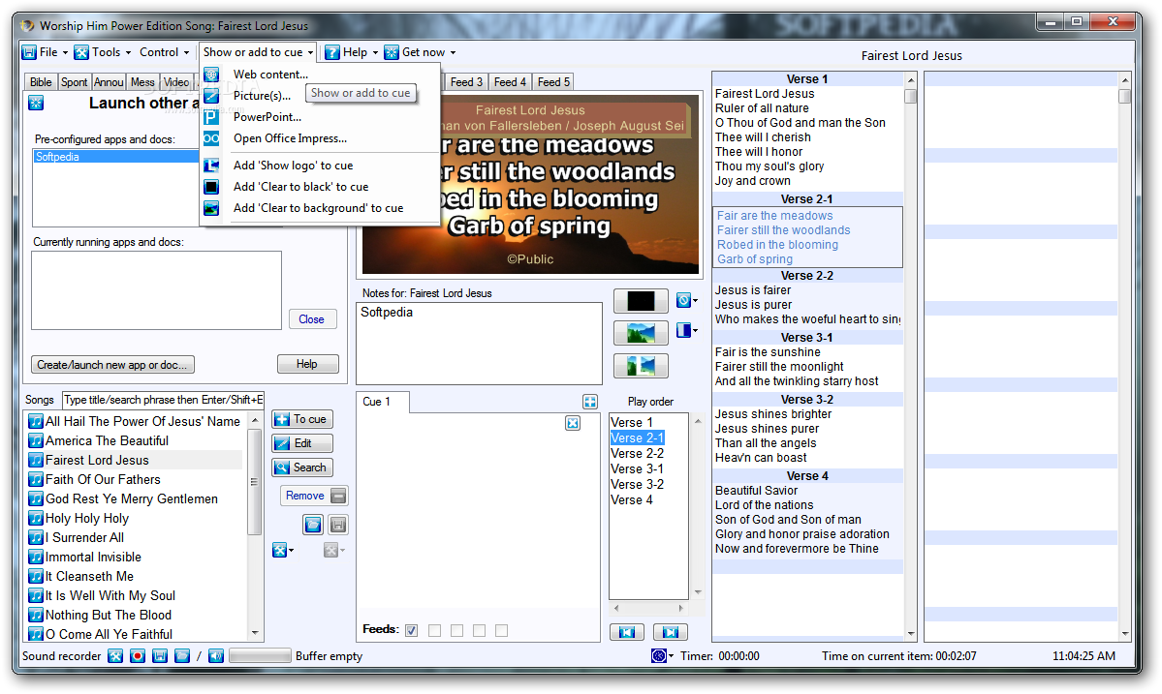Open the song tools dropdown below Remove
Image resolution: width=1162 pixels, height=694 pixels.
coord(282,550)
